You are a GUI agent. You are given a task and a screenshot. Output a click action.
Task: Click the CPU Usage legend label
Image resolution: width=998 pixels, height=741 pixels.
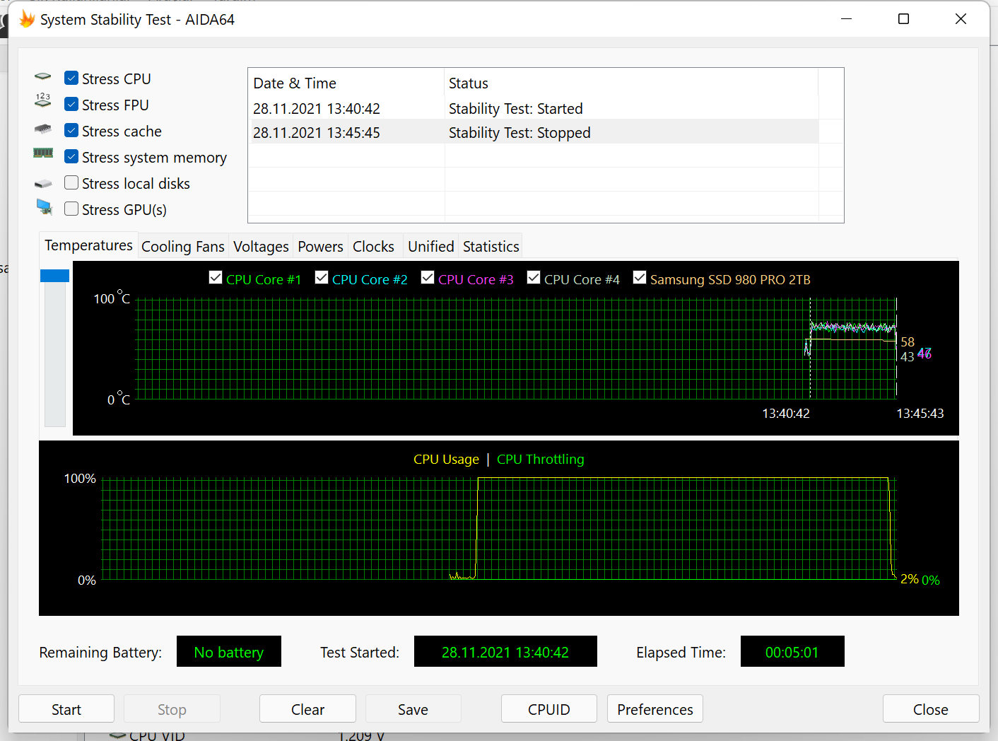[446, 460]
